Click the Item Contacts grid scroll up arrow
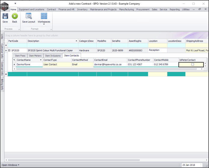Image resolution: width=209 pixels, height=168 pixels. click(x=205, y=64)
